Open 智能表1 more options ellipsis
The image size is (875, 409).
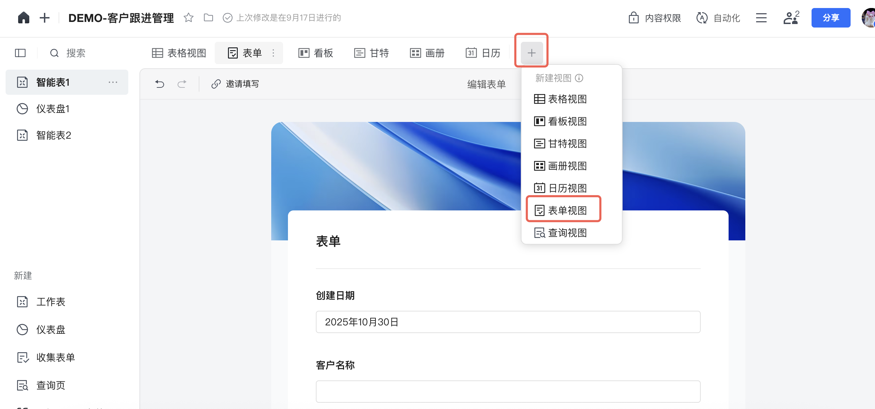click(113, 82)
